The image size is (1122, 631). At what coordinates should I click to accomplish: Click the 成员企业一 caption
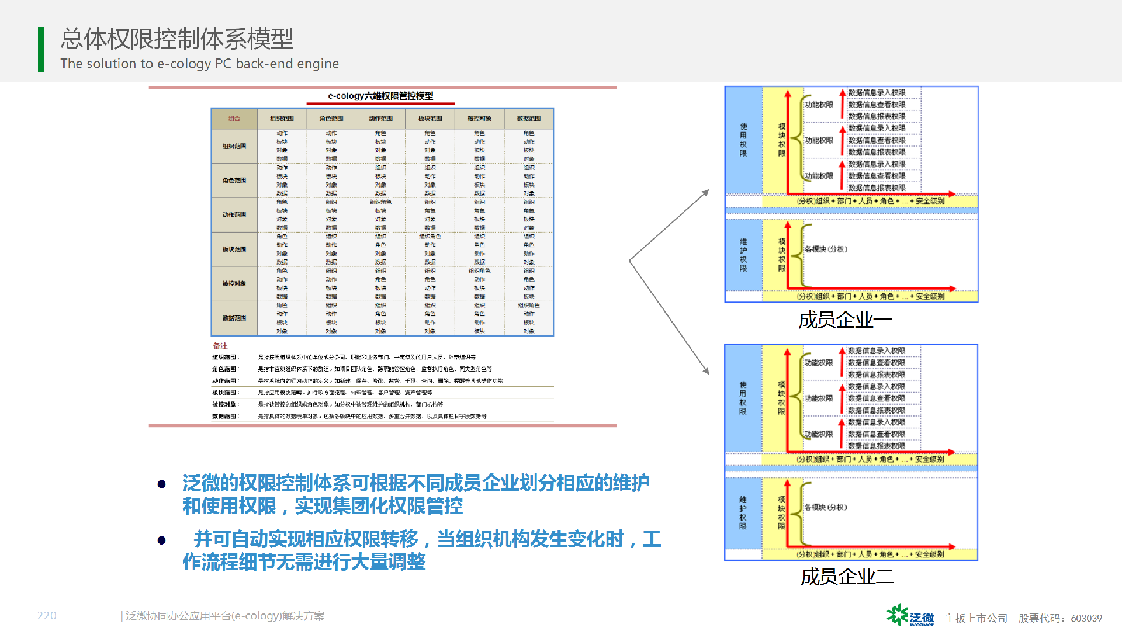(846, 320)
